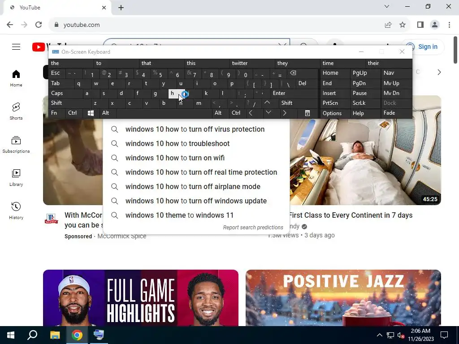This screenshot has height=344, width=459.
Task: Open the Chrome profile avatar
Action: (x=435, y=25)
